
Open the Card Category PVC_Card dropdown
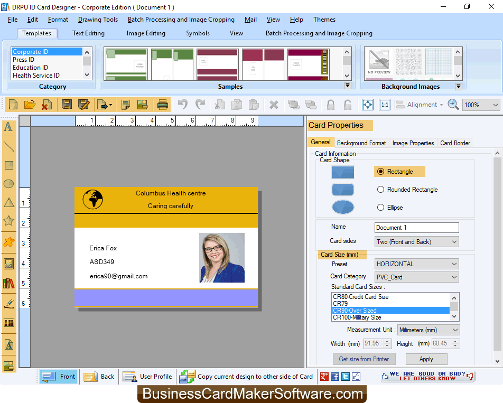417,277
